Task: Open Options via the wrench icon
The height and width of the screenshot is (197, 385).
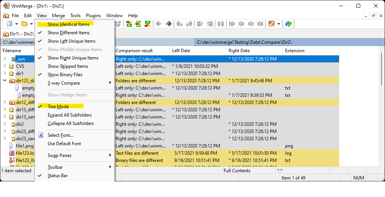Action: pyautogui.click(x=271, y=24)
